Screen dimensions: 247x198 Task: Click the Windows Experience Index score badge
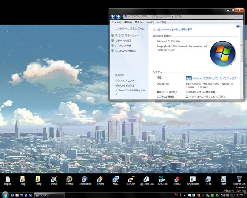coord(189,78)
